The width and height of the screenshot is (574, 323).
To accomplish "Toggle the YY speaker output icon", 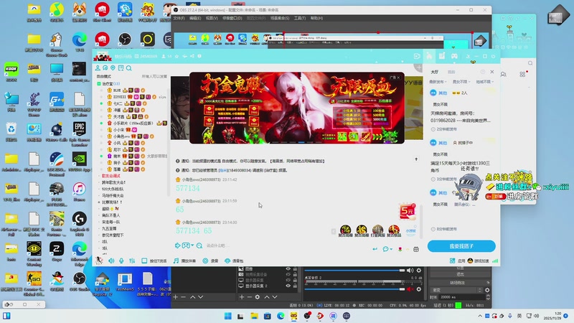I will [x=111, y=261].
